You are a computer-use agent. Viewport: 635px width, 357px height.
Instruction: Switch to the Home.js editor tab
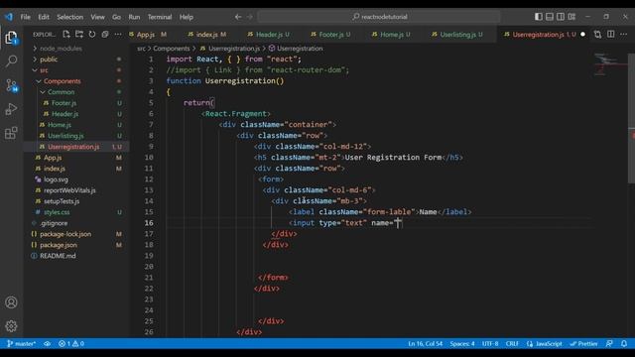click(x=391, y=35)
